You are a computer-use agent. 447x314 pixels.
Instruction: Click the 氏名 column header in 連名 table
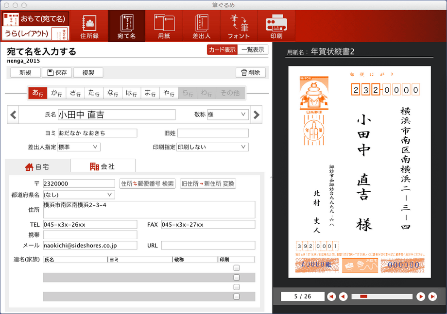(75, 259)
